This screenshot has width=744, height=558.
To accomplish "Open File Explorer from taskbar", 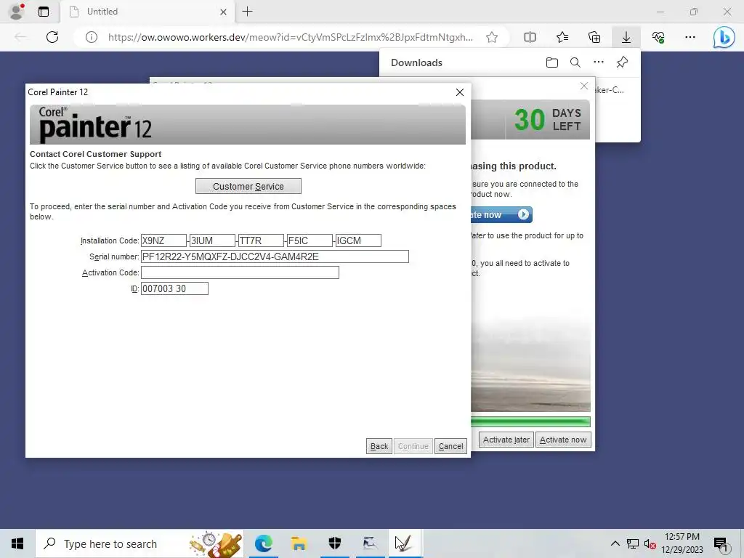I will pyautogui.click(x=299, y=543).
